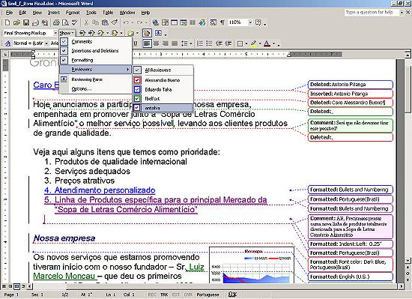Toggle TRK in the status bar
The height and width of the screenshot is (299, 412).
164,295
